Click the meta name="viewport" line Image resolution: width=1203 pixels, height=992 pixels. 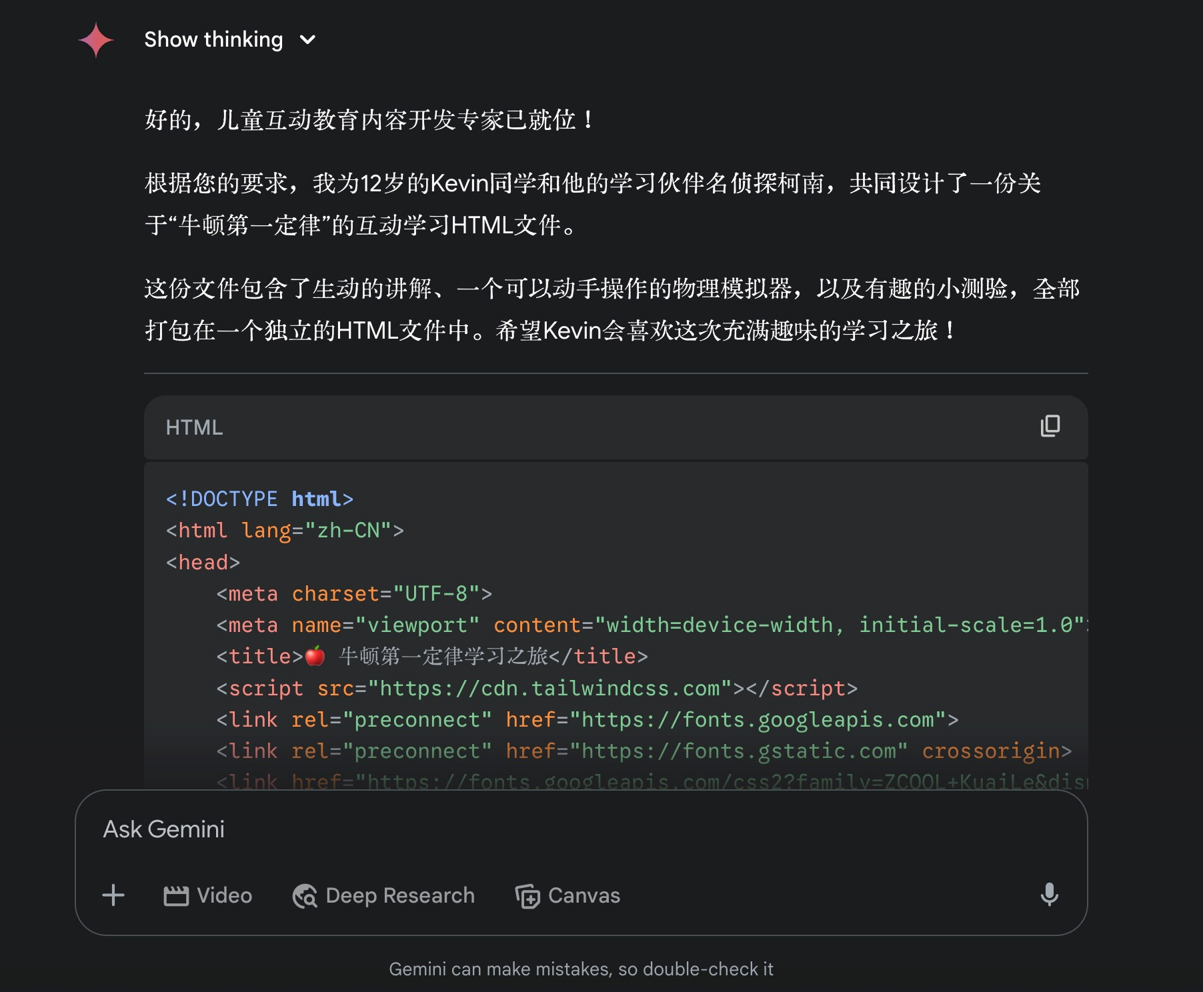[x=652, y=625]
